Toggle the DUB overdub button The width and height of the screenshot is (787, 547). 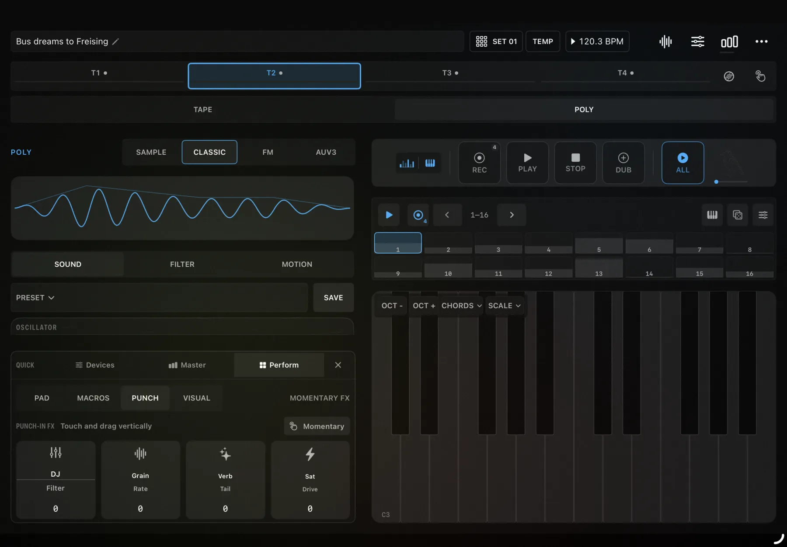tap(623, 163)
